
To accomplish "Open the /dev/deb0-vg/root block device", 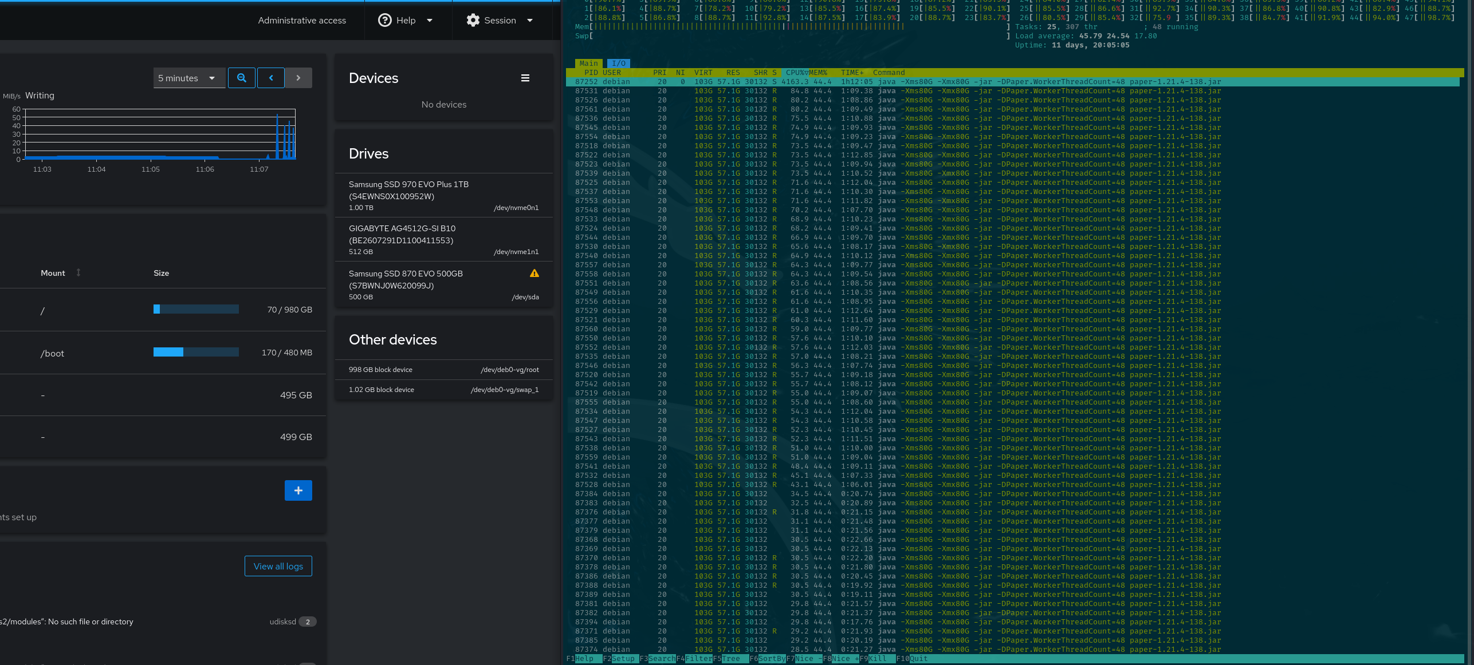I will [443, 370].
